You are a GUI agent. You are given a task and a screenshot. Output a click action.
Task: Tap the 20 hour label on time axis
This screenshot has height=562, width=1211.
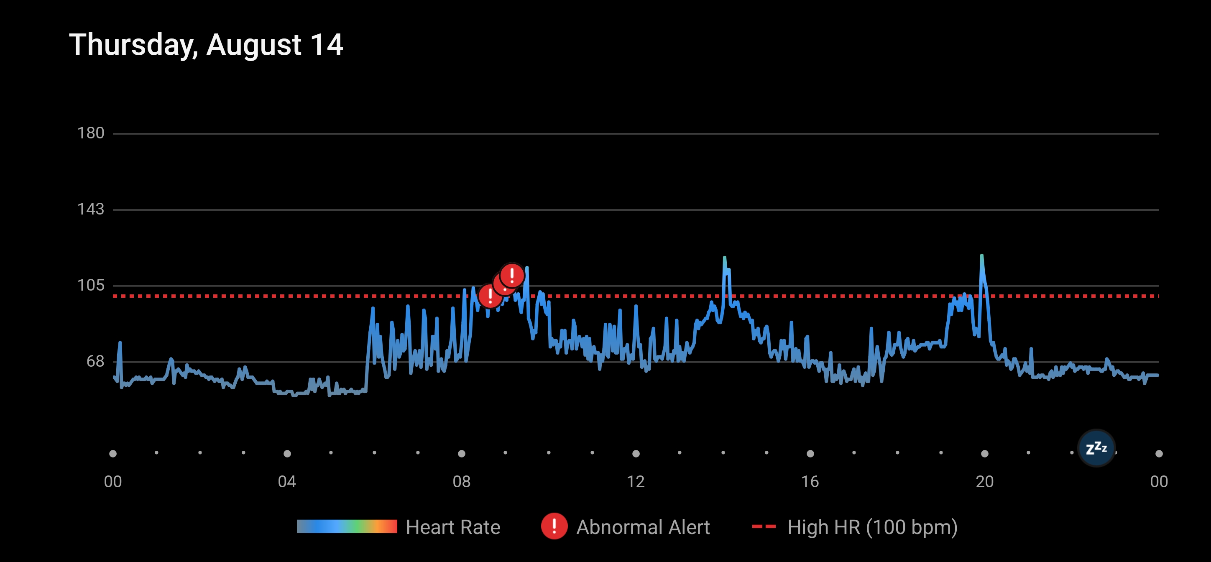(984, 481)
